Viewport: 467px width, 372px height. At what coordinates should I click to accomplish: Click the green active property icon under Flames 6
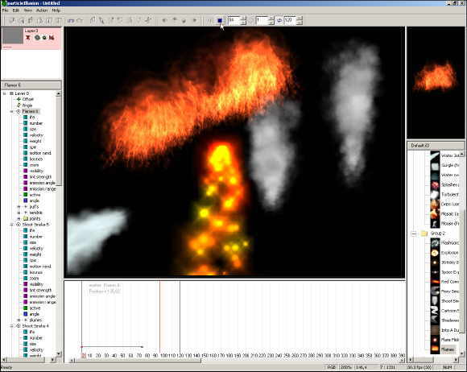(26, 195)
